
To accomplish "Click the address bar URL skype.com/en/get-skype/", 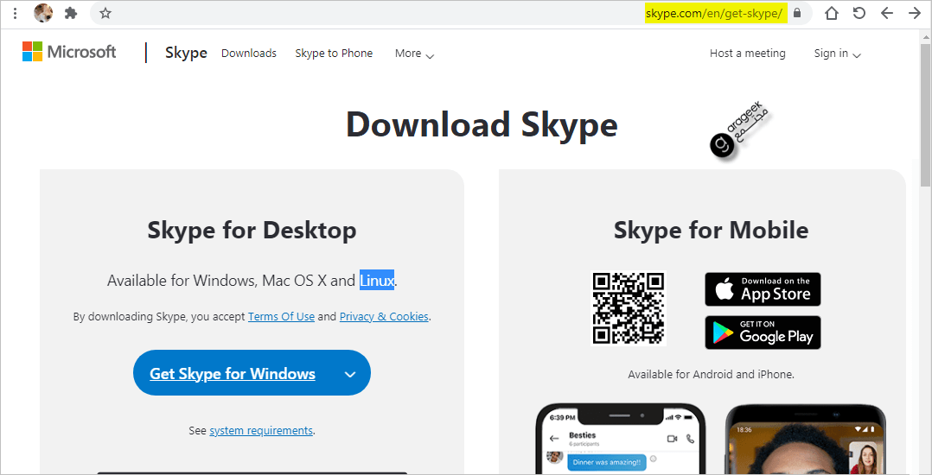I will point(716,13).
